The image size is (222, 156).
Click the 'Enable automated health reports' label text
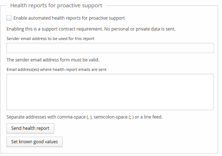(69, 18)
